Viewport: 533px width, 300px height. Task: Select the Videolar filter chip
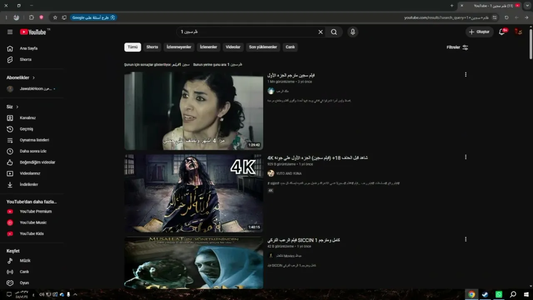coord(233,47)
